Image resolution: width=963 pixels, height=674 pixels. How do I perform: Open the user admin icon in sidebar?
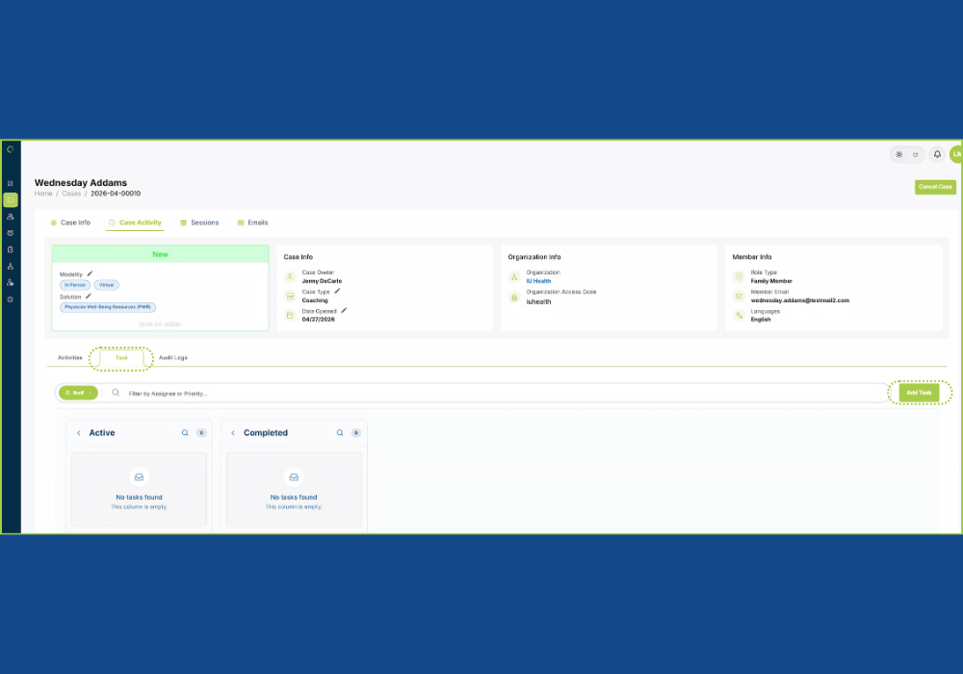click(x=11, y=283)
